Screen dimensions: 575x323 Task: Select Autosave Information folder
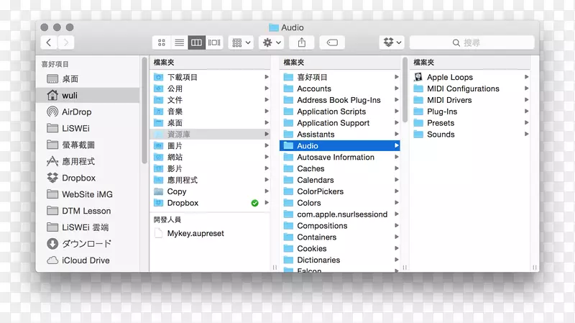339,157
